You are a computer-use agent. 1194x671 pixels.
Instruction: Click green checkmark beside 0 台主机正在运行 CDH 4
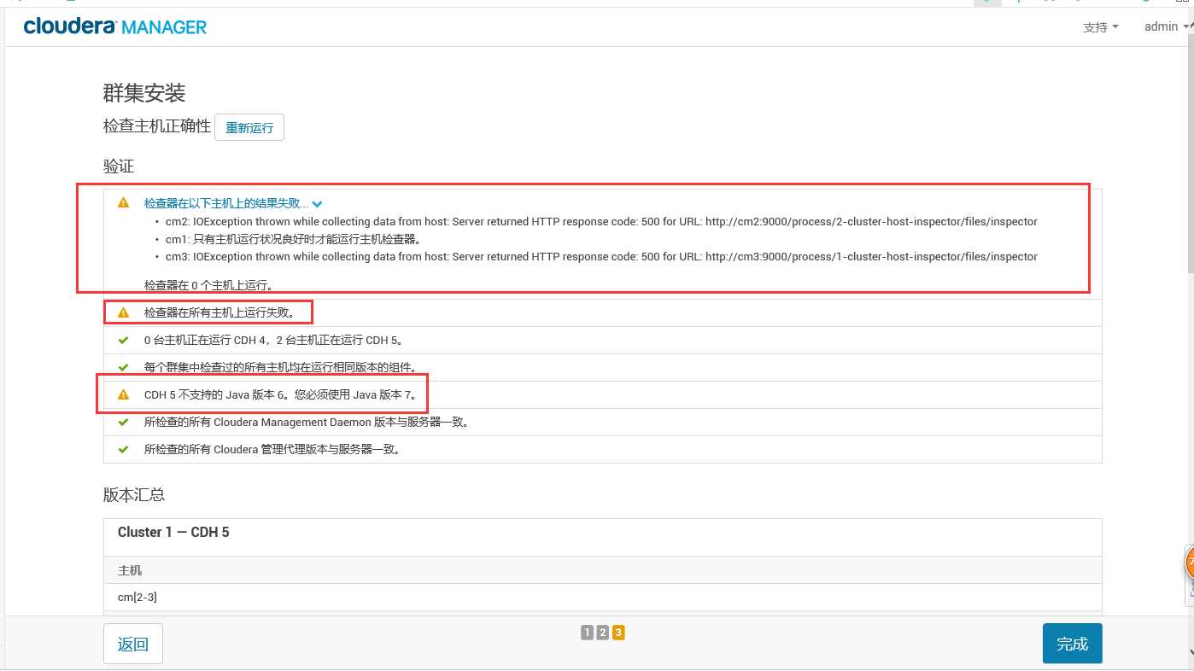point(124,340)
